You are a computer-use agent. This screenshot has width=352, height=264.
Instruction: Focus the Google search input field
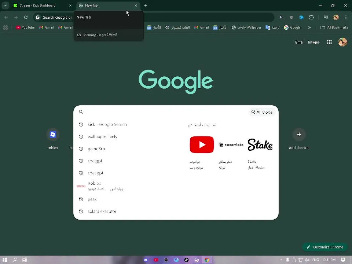[x=165, y=112]
